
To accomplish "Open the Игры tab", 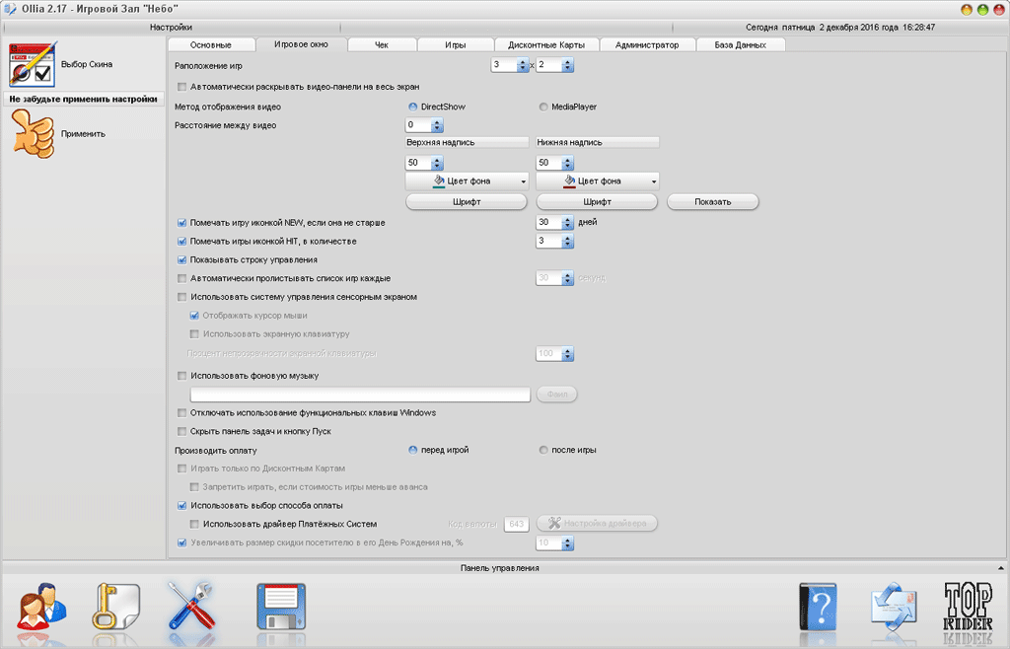I will point(456,45).
